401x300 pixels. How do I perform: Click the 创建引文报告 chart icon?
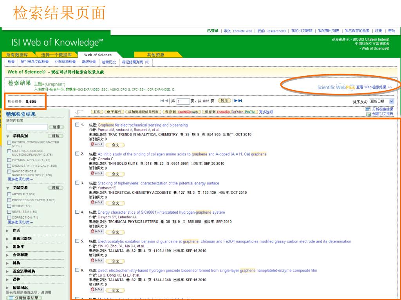[x=368, y=114]
